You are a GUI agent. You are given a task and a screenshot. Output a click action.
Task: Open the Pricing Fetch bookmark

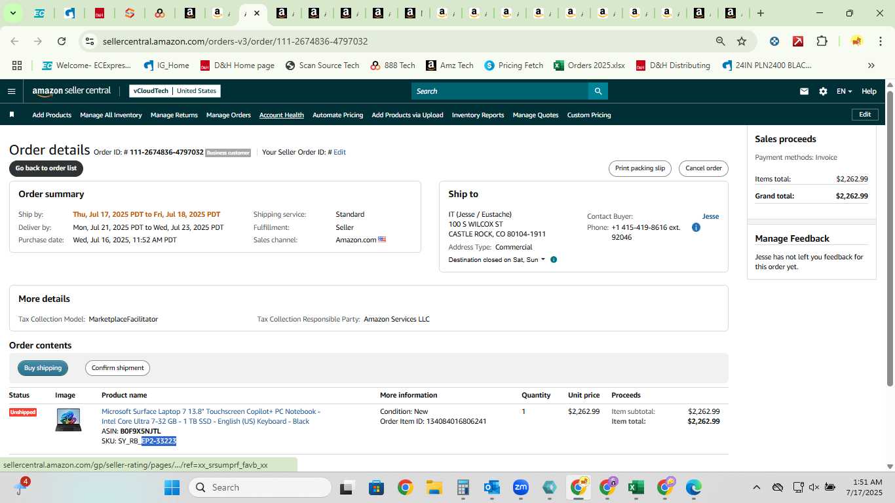(x=514, y=65)
